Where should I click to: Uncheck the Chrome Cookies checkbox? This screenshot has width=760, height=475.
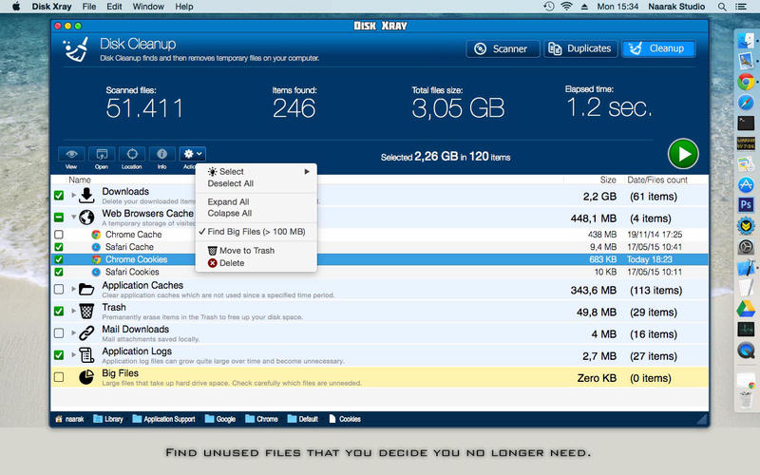[x=59, y=259]
